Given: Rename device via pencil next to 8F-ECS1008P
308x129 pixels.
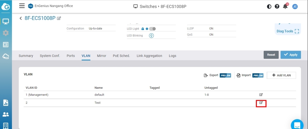Looking at the screenshot, I should click(x=59, y=18).
